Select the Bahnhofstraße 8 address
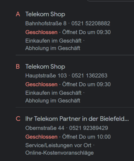134x161 pixels. click(x=46, y=23)
